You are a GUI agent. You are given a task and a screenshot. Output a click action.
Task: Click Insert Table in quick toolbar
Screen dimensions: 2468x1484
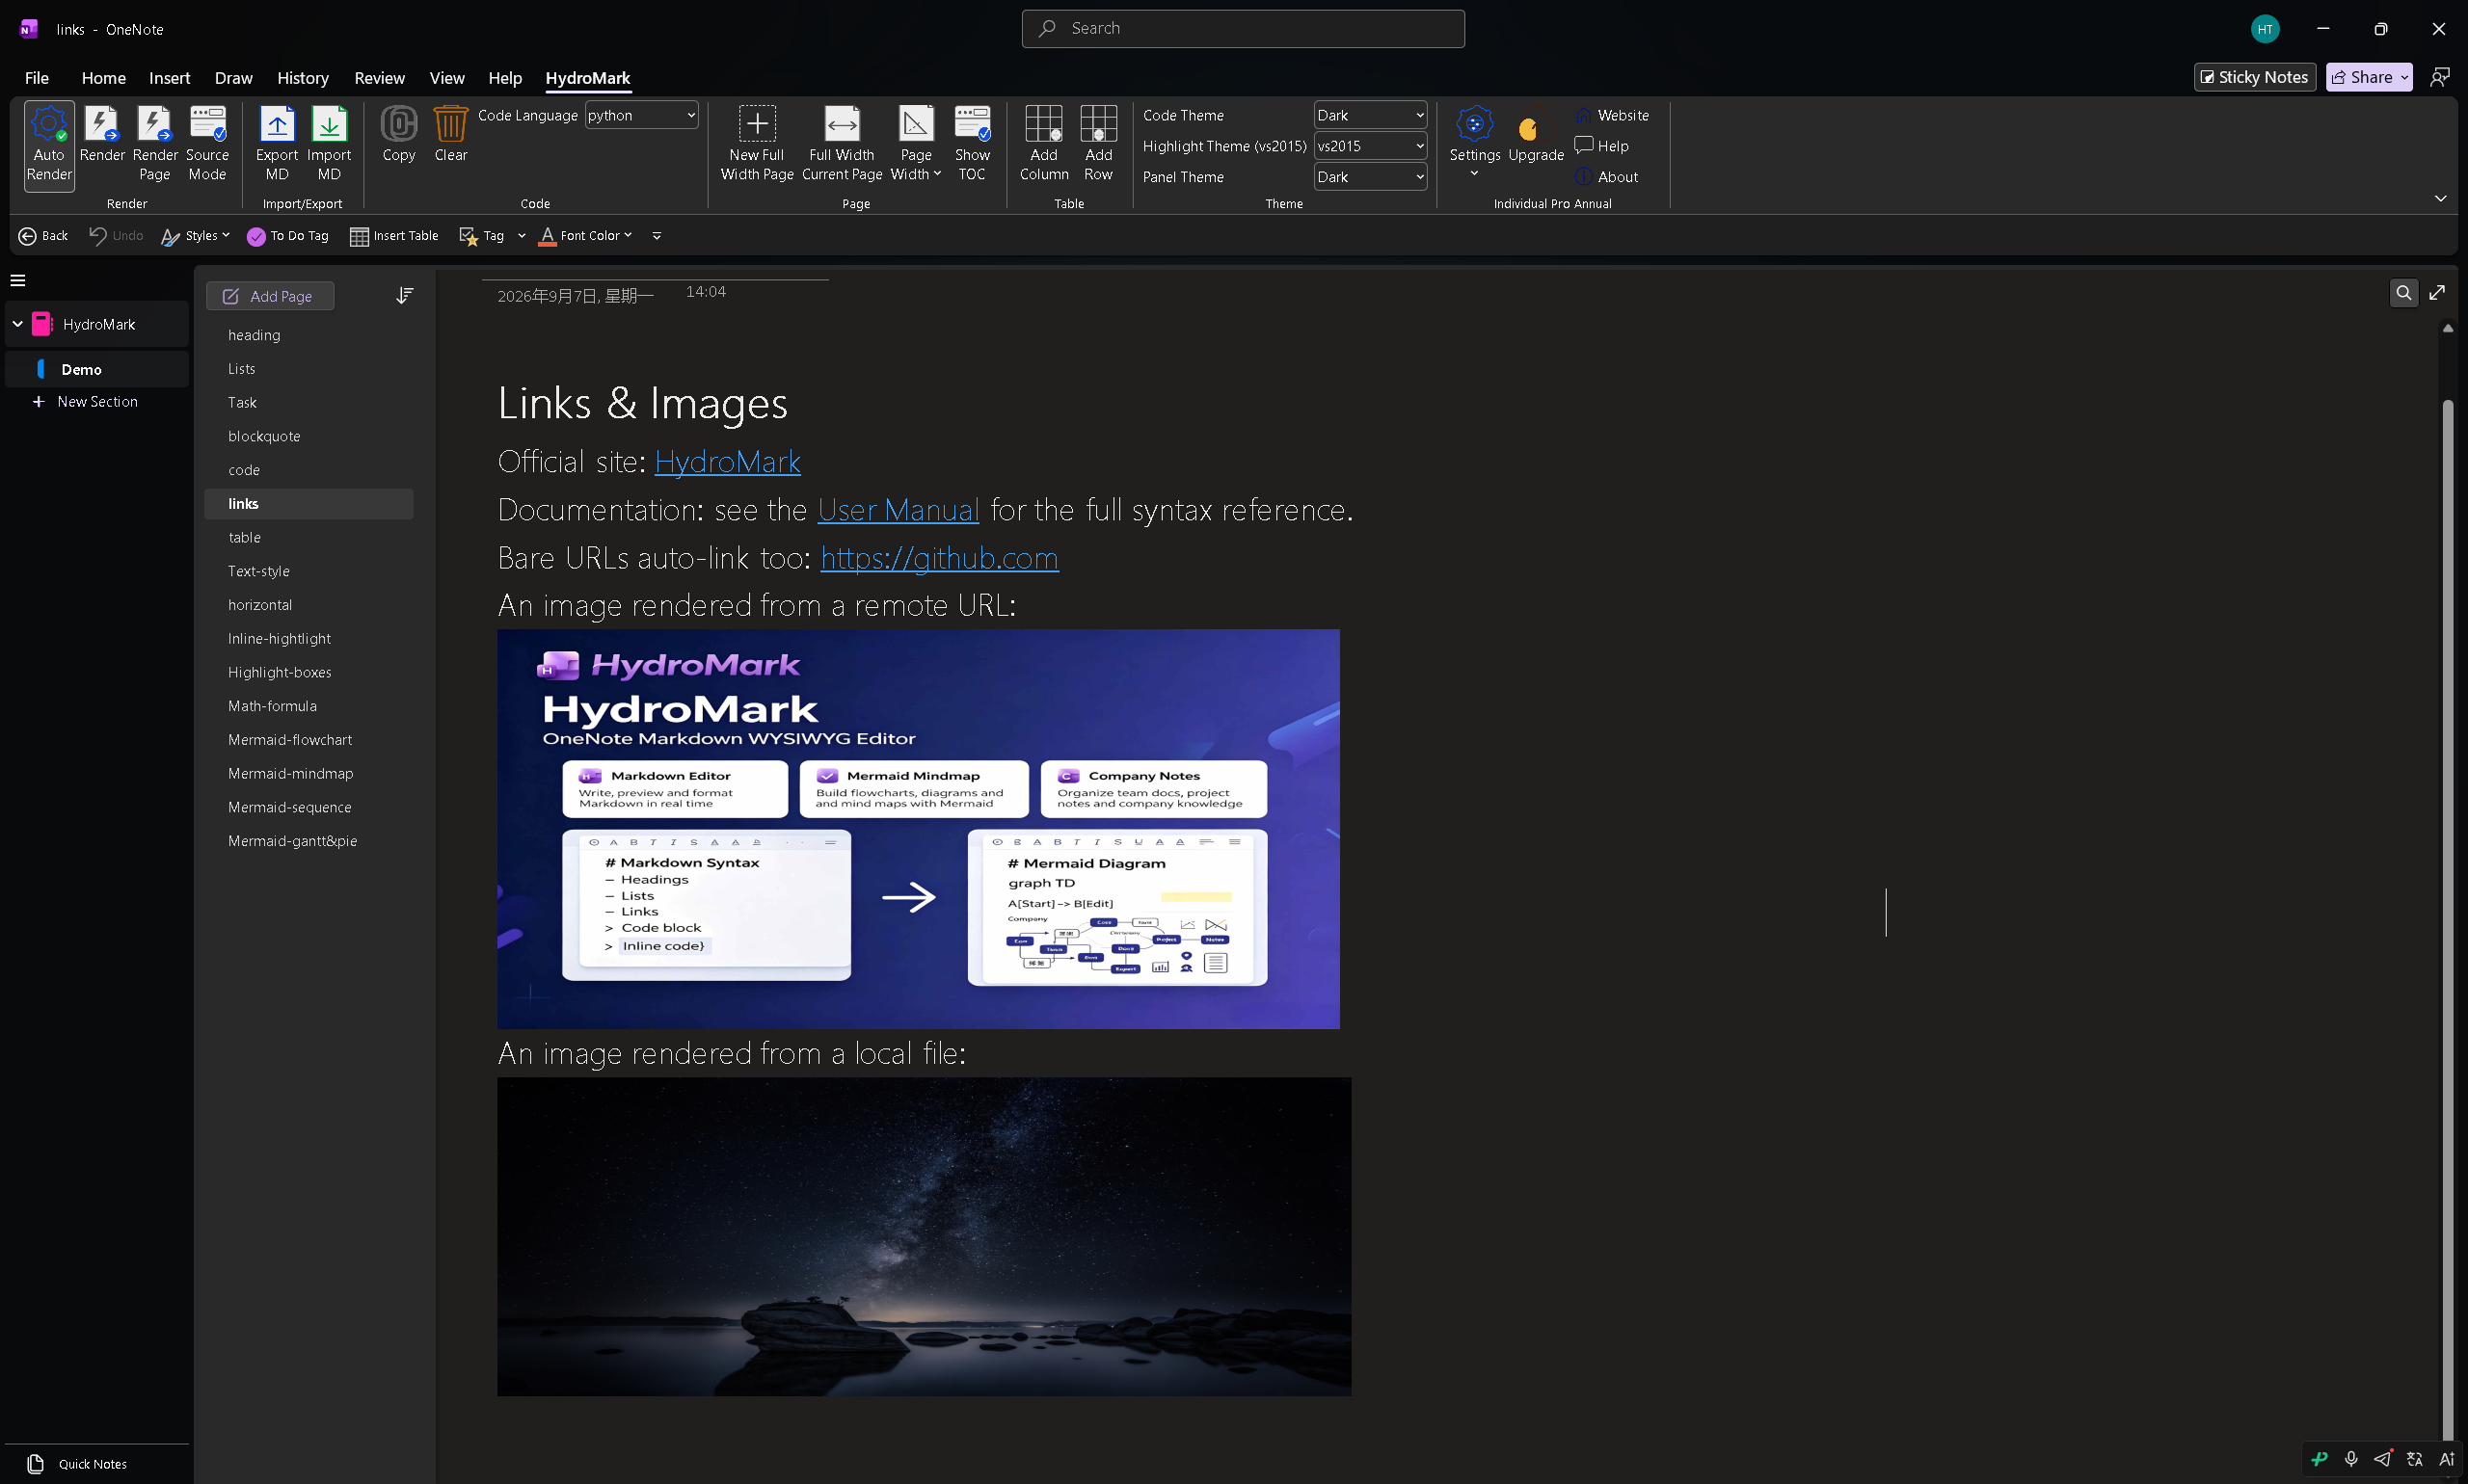tap(394, 236)
